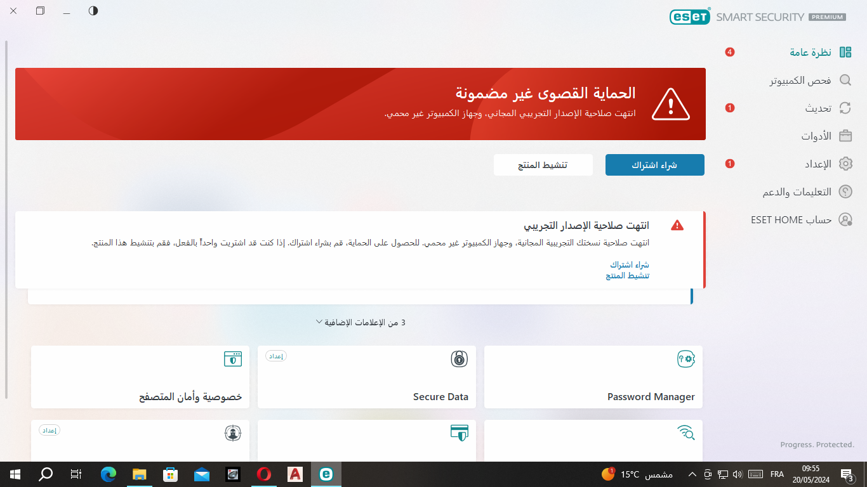
Task: Click the ESET icon in the taskbar
Action: click(326, 474)
